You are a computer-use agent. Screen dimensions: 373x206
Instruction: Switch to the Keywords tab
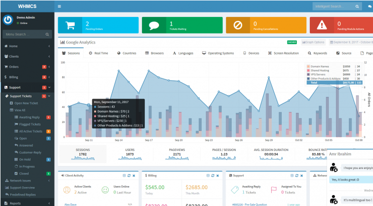(x=317, y=53)
